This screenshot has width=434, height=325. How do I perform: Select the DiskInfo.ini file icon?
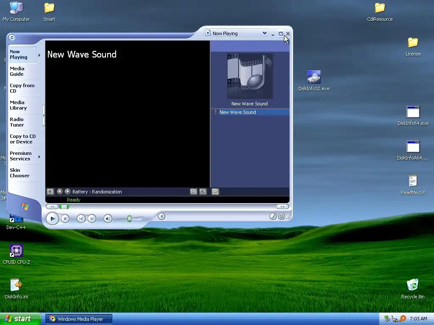pos(17,289)
